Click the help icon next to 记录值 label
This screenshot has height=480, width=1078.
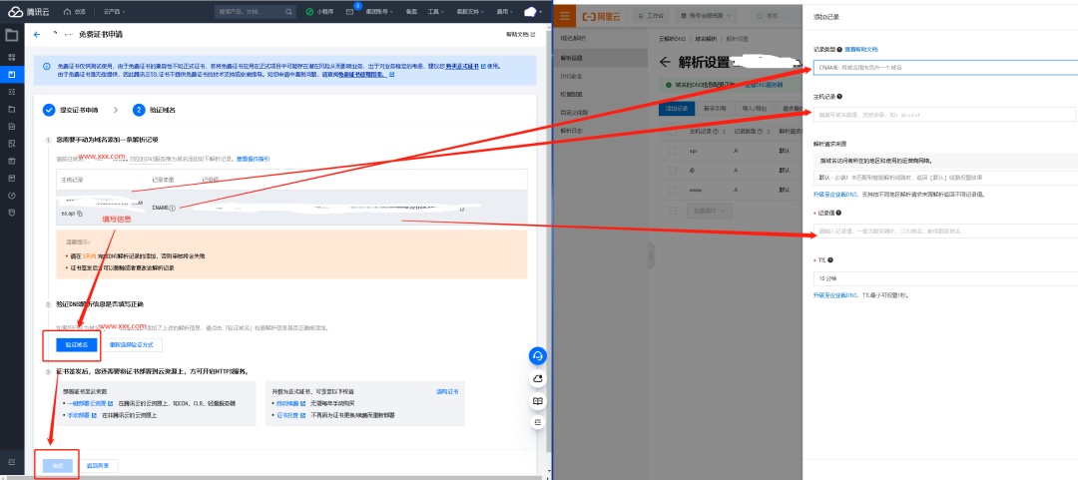pyautogui.click(x=840, y=214)
